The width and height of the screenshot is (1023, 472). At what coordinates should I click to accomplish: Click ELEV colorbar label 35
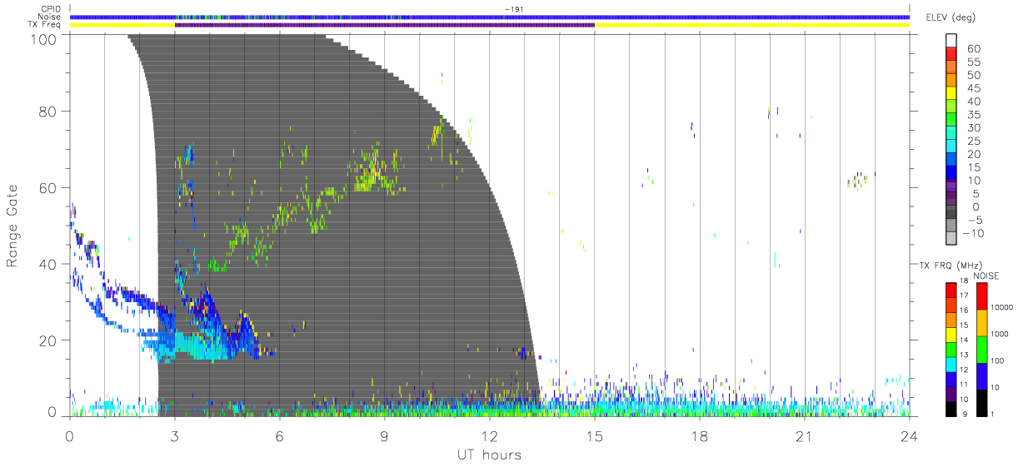(x=974, y=115)
